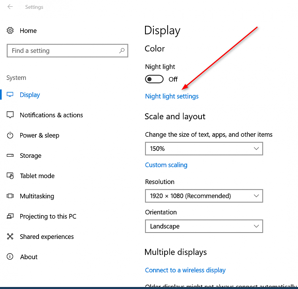This screenshot has height=289, width=298.
Task: Open Multitasking label
Action: click(x=37, y=196)
